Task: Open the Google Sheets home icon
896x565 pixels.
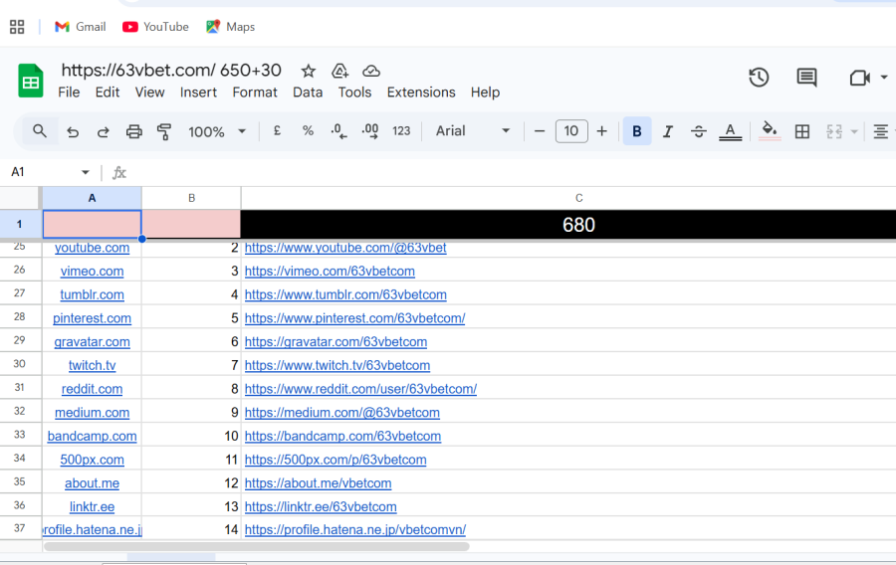Action: click(30, 81)
